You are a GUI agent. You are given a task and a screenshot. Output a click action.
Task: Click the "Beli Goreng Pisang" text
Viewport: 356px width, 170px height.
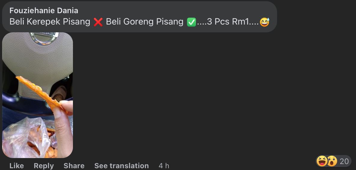pos(145,22)
